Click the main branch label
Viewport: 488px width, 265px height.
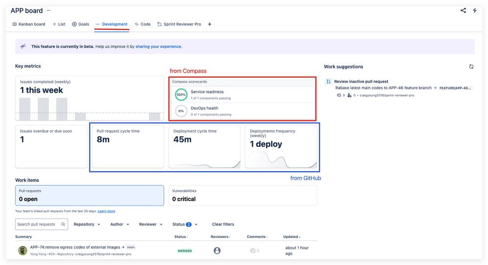click(131, 247)
